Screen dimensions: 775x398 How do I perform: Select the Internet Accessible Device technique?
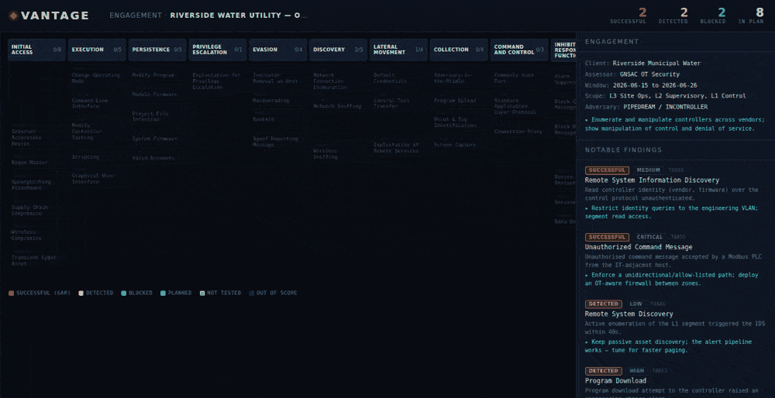coord(36,137)
